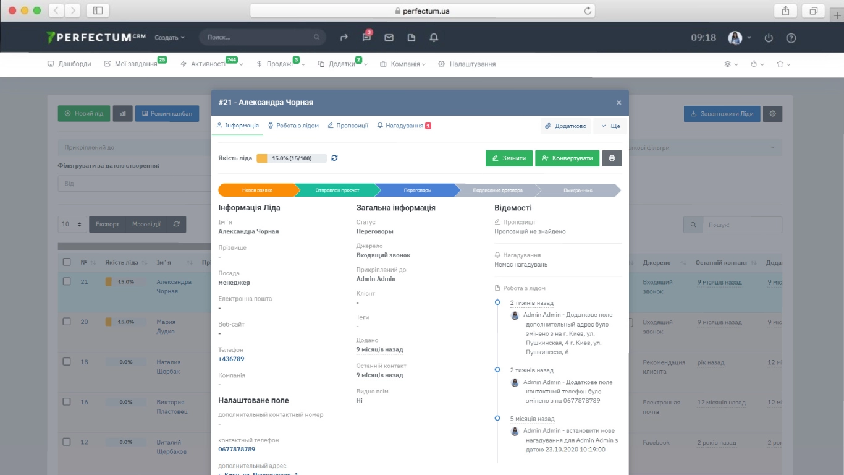
Task: Open the notifications bell in top bar
Action: pyautogui.click(x=434, y=38)
